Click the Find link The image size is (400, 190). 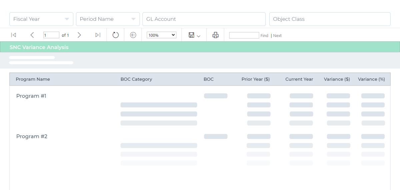tap(264, 36)
